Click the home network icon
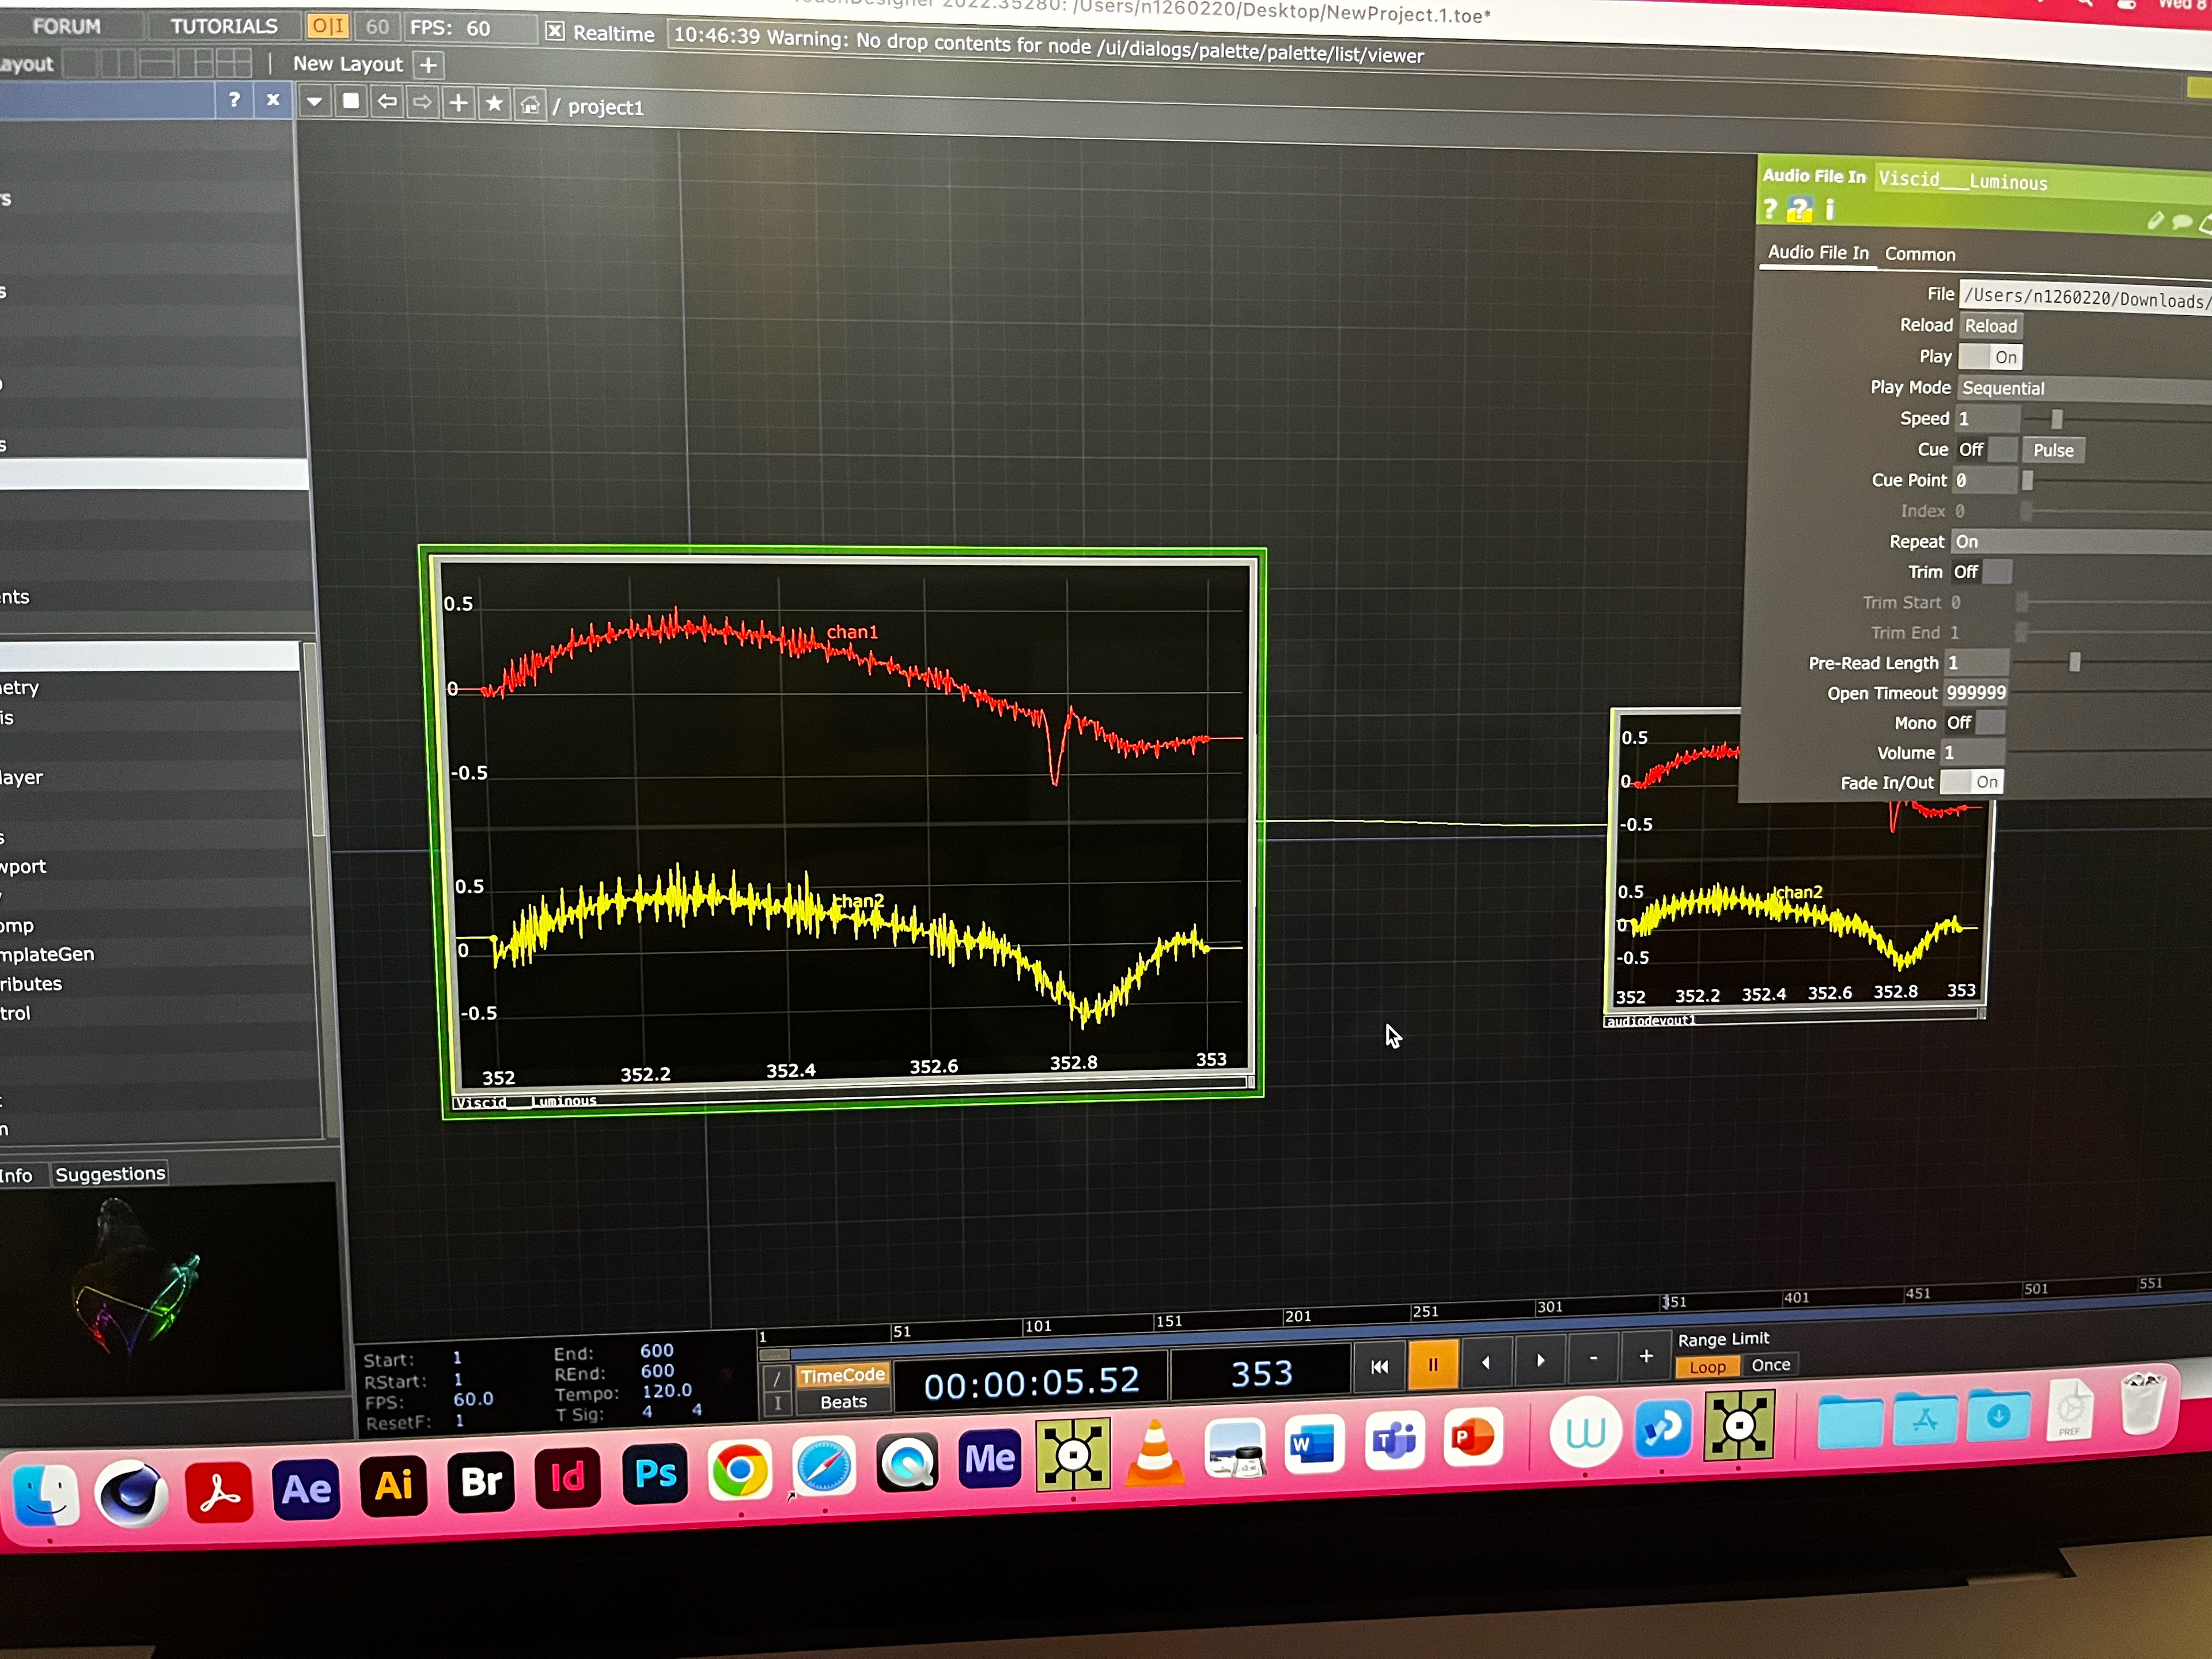Screen dimensions: 2212x1659 (530, 105)
